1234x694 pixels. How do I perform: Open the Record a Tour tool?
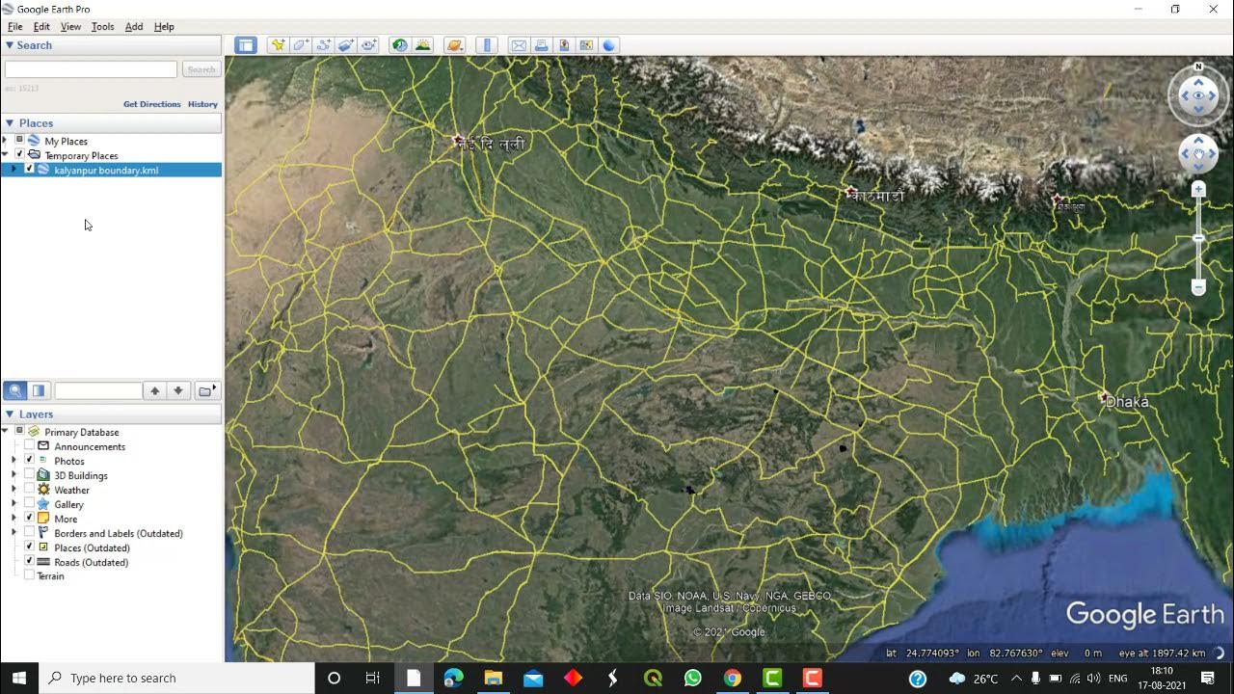[x=368, y=45]
